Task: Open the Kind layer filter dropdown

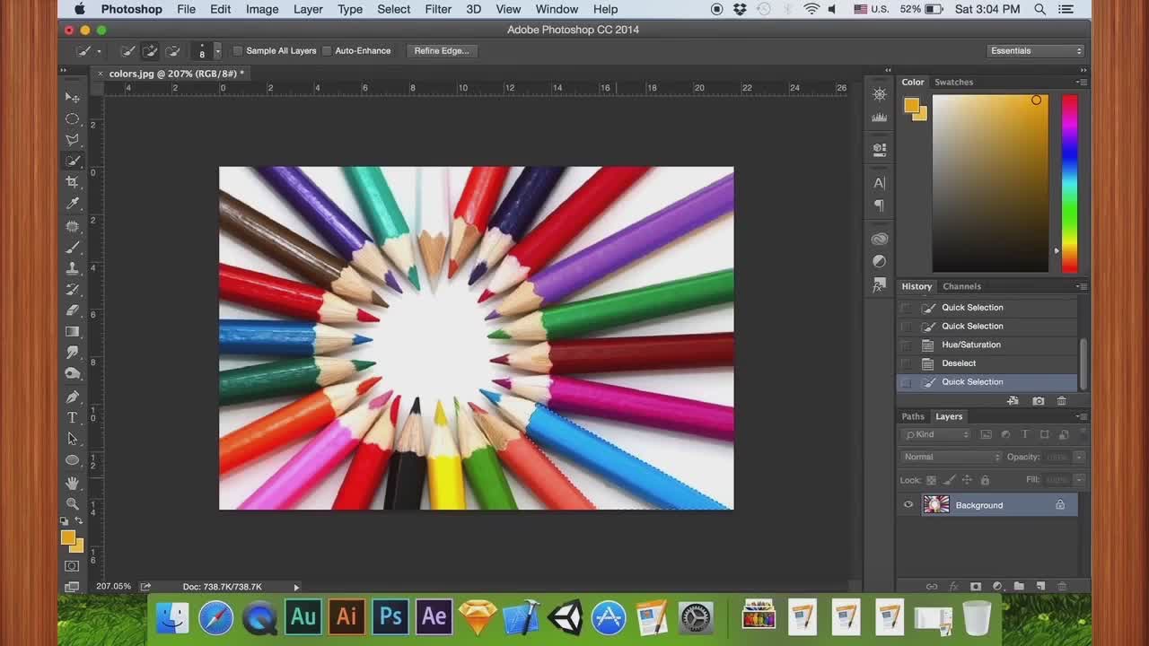Action: pos(937,434)
